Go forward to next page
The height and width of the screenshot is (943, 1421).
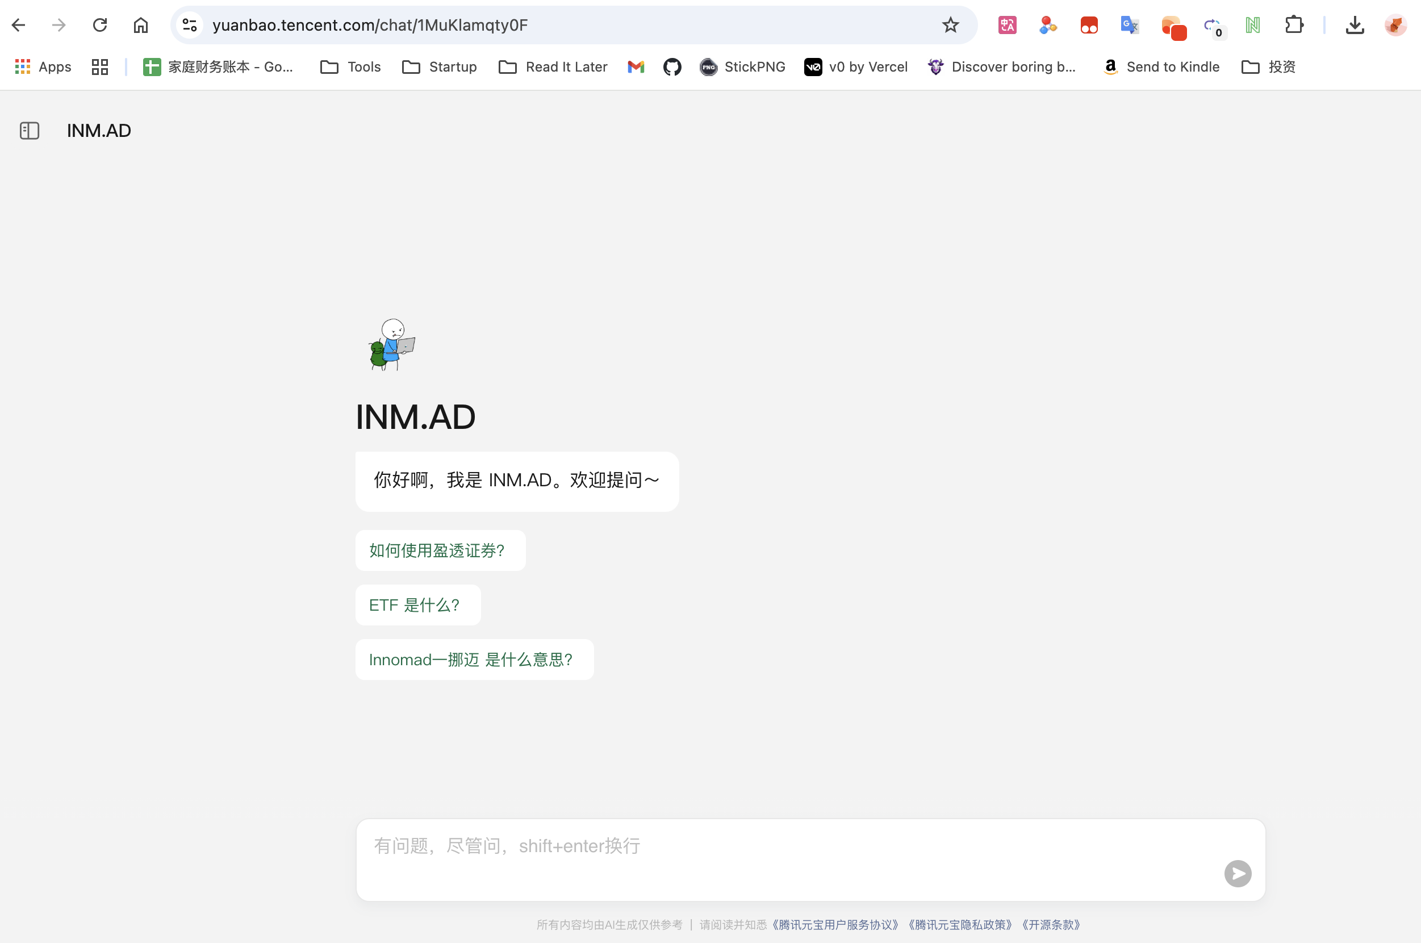point(59,25)
